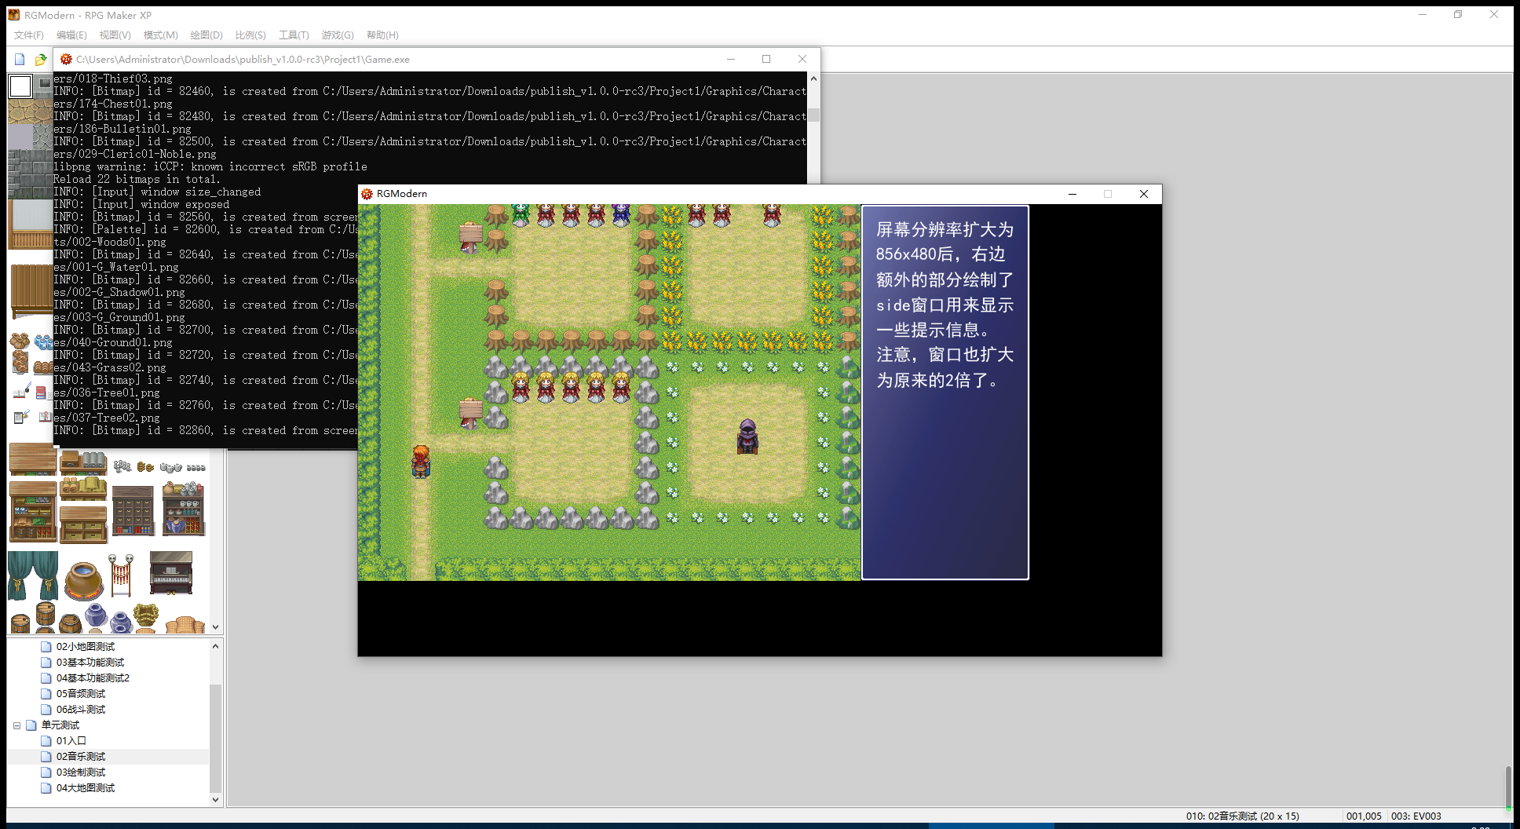Collapse the 单元测试 map folder
Screen dimensions: 1520x829
(x=16, y=725)
